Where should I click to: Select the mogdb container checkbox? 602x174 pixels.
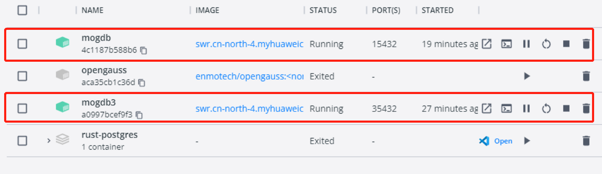[x=22, y=44]
